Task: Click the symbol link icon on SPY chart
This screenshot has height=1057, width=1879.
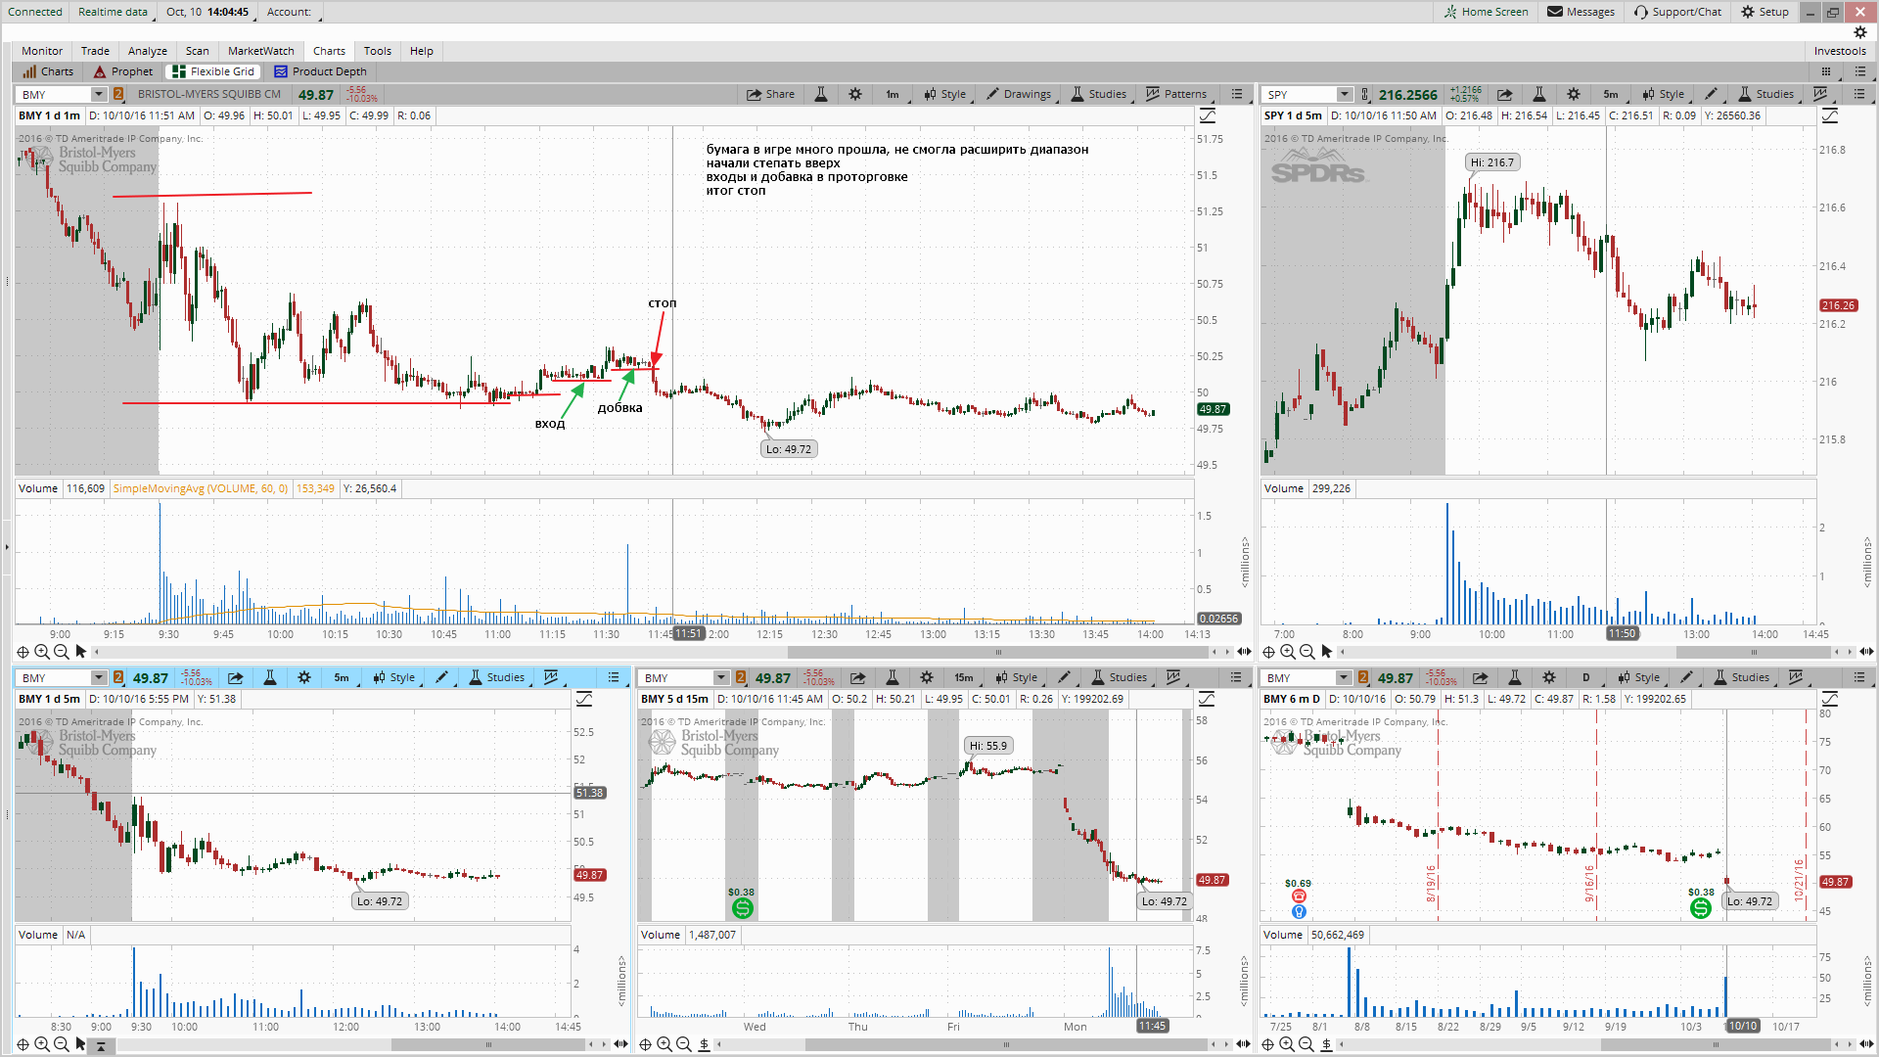Action: [x=1365, y=94]
